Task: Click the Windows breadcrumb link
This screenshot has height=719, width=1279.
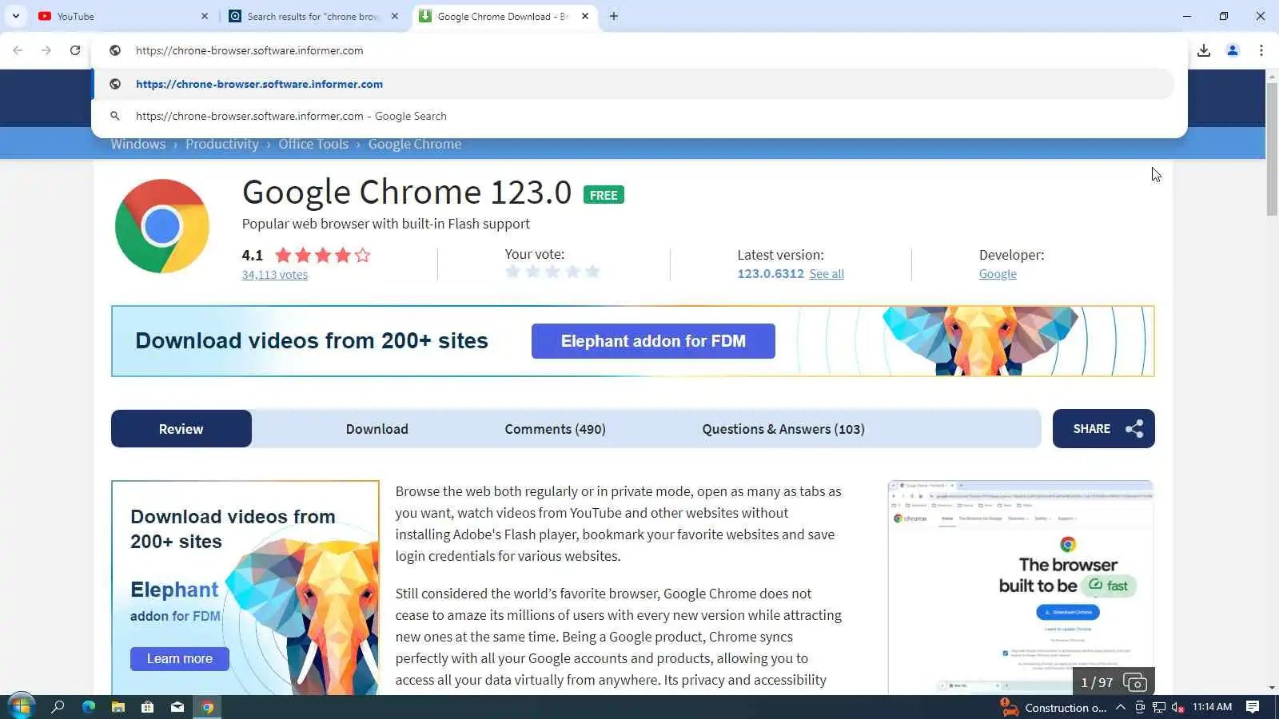Action: pyautogui.click(x=138, y=144)
